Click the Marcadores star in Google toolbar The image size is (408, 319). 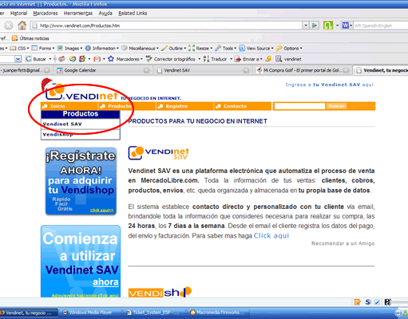125,59
